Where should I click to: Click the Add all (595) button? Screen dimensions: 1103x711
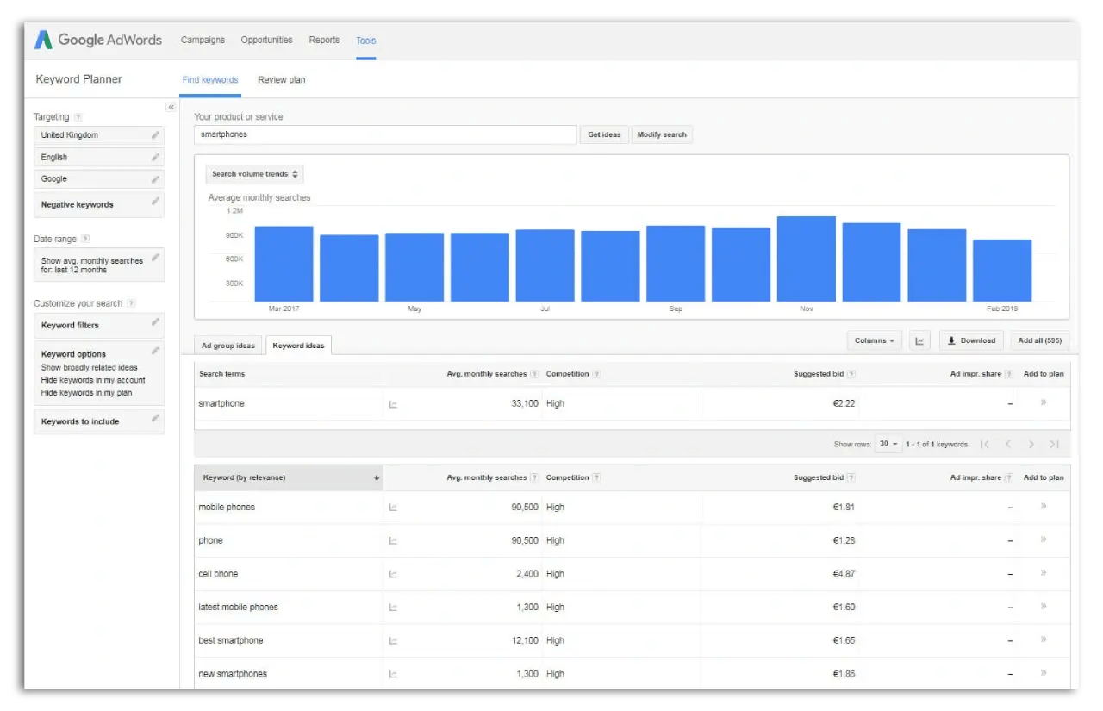1039,340
